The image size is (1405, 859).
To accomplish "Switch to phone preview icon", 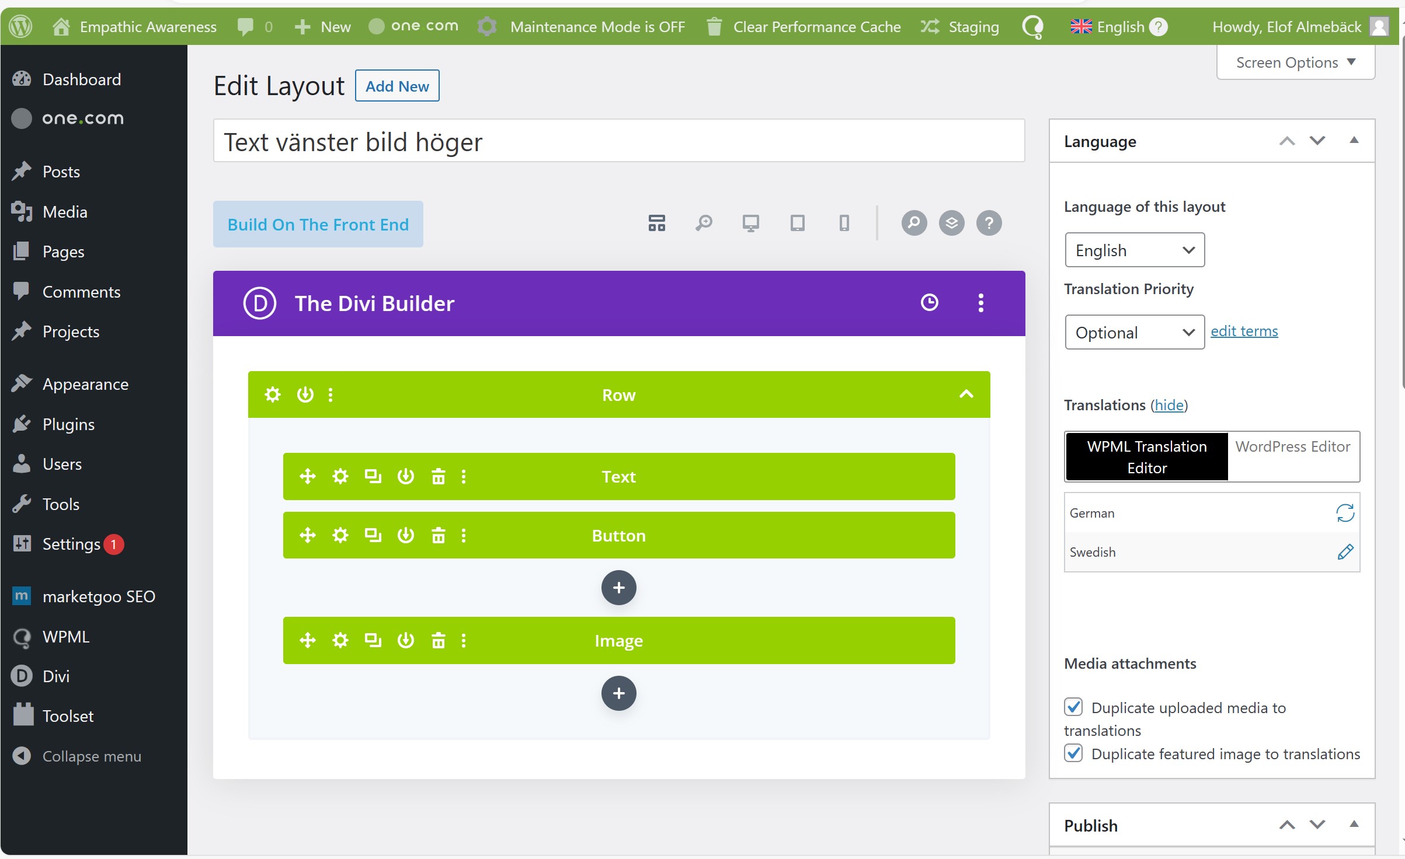I will [844, 223].
